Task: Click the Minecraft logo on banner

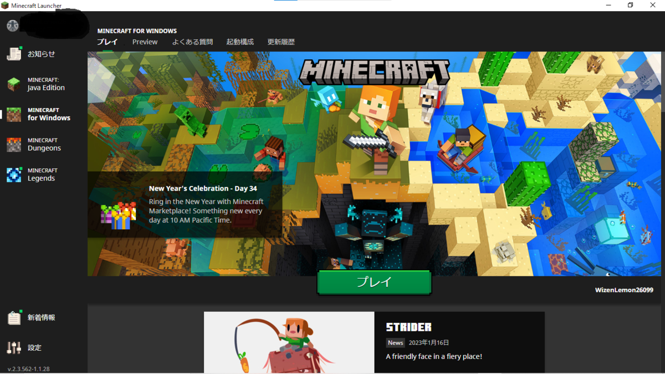Action: [x=375, y=73]
